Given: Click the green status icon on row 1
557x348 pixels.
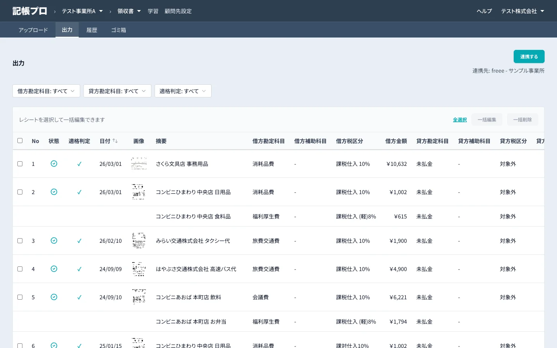Looking at the screenshot, I should pyautogui.click(x=54, y=164).
